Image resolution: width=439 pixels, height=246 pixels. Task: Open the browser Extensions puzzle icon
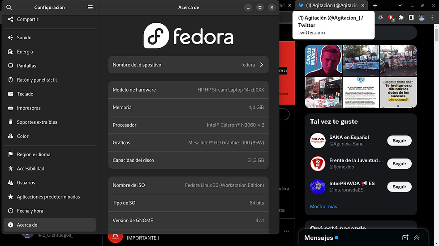(401, 17)
